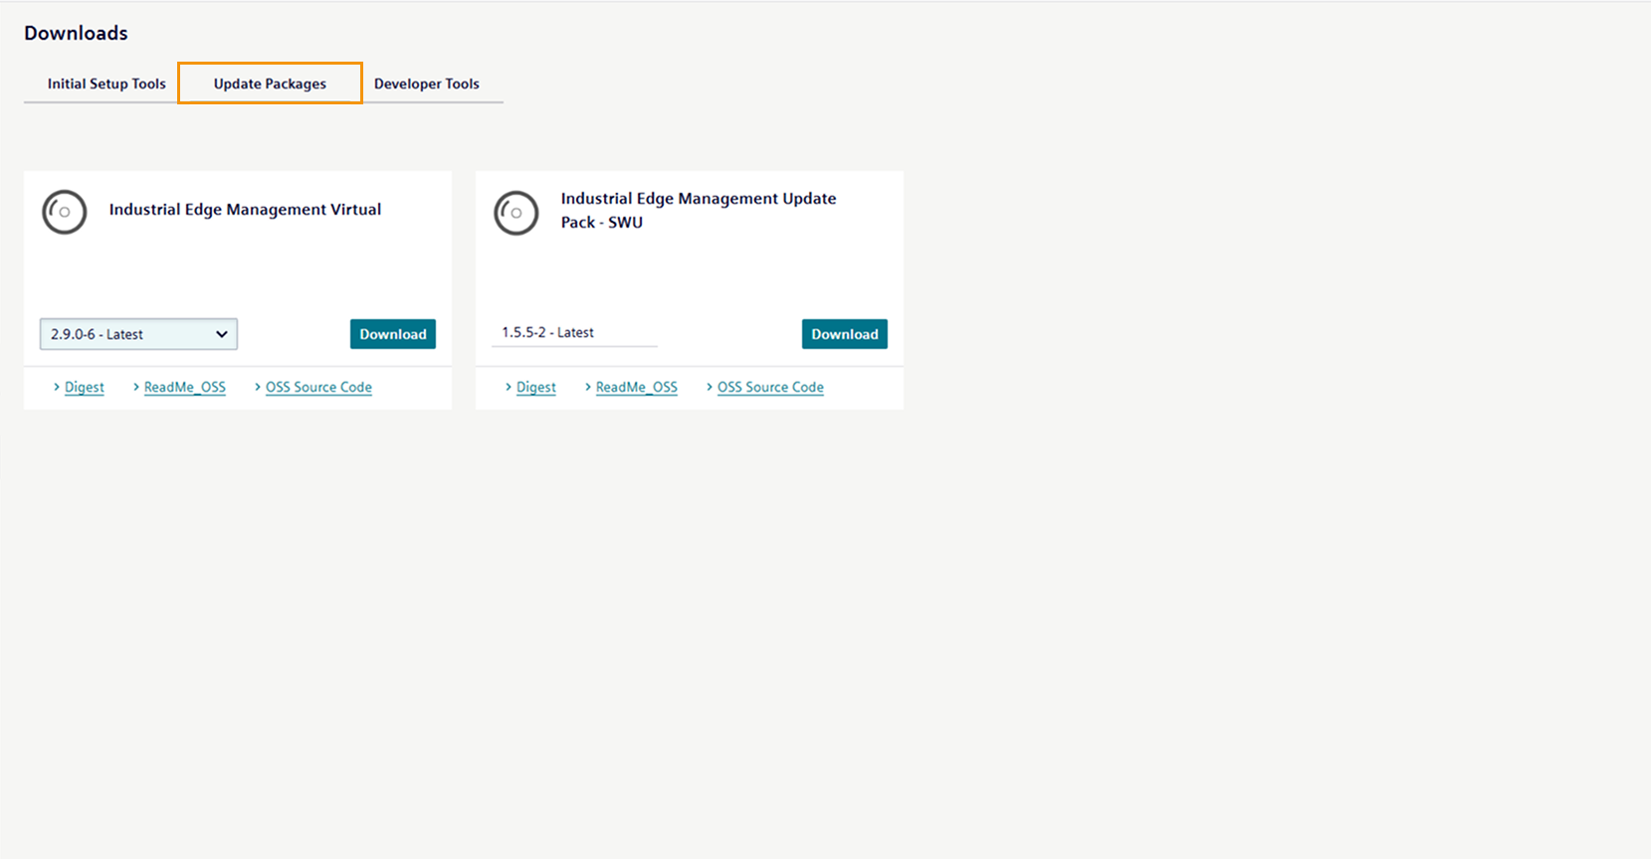Open Digest link for Update Pack - SWU
The image size is (1651, 859).
[x=536, y=387]
